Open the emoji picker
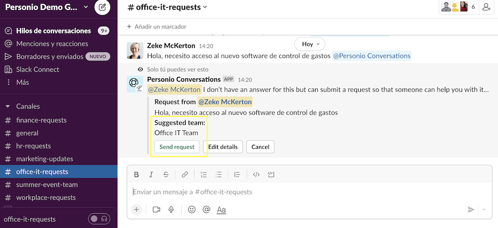The width and height of the screenshot is (498, 228). [x=191, y=210]
